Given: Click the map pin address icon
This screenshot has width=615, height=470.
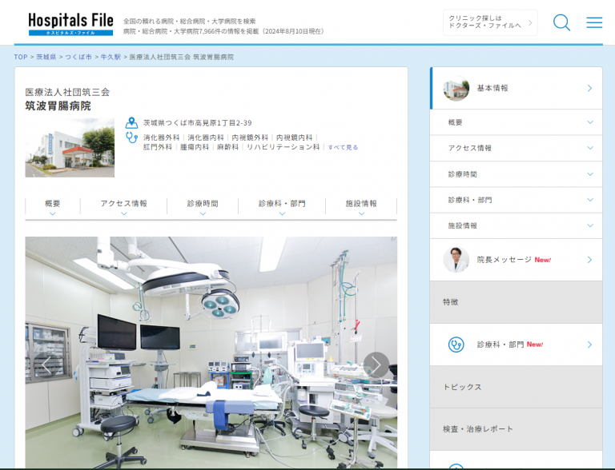Looking at the screenshot, I should click(x=131, y=123).
